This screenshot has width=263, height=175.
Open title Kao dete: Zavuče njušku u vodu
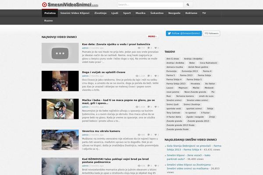click(116, 44)
